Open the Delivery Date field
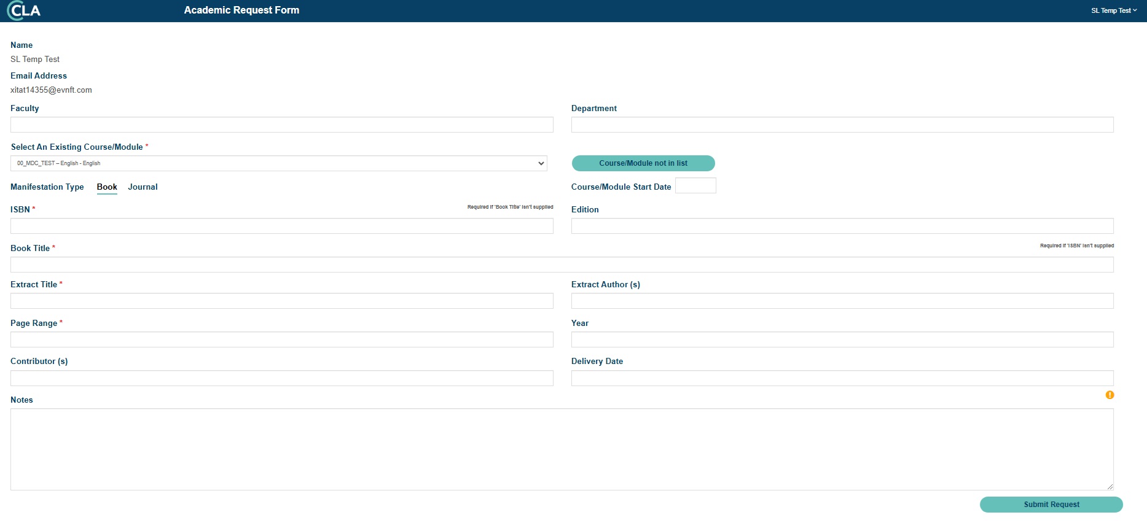Viewport: 1147px width, 523px height. pyautogui.click(x=842, y=378)
